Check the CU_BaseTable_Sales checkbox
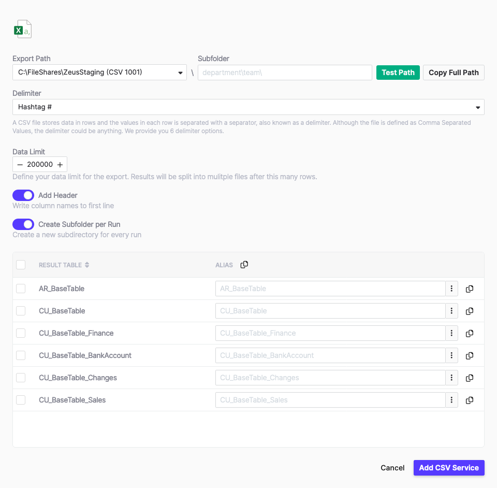Viewport: 497px width, 488px height. 21,400
